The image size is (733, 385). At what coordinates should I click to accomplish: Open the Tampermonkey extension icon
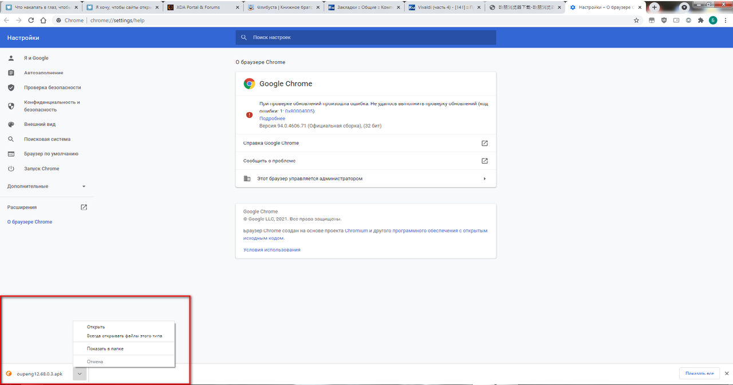point(652,20)
